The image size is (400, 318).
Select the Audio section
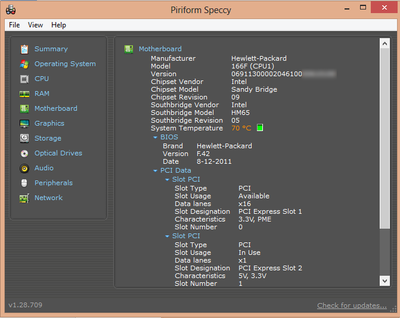click(44, 168)
